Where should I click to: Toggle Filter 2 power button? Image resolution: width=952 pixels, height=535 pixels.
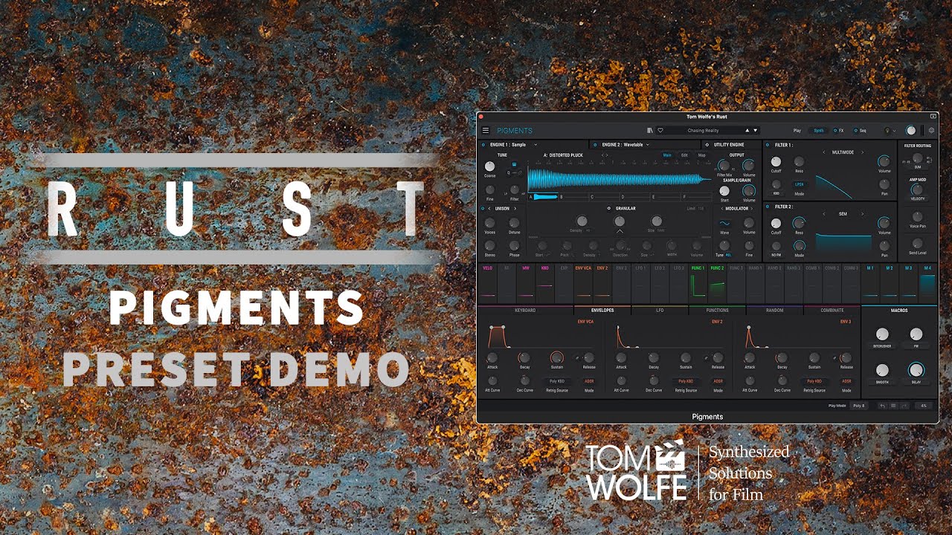click(768, 207)
